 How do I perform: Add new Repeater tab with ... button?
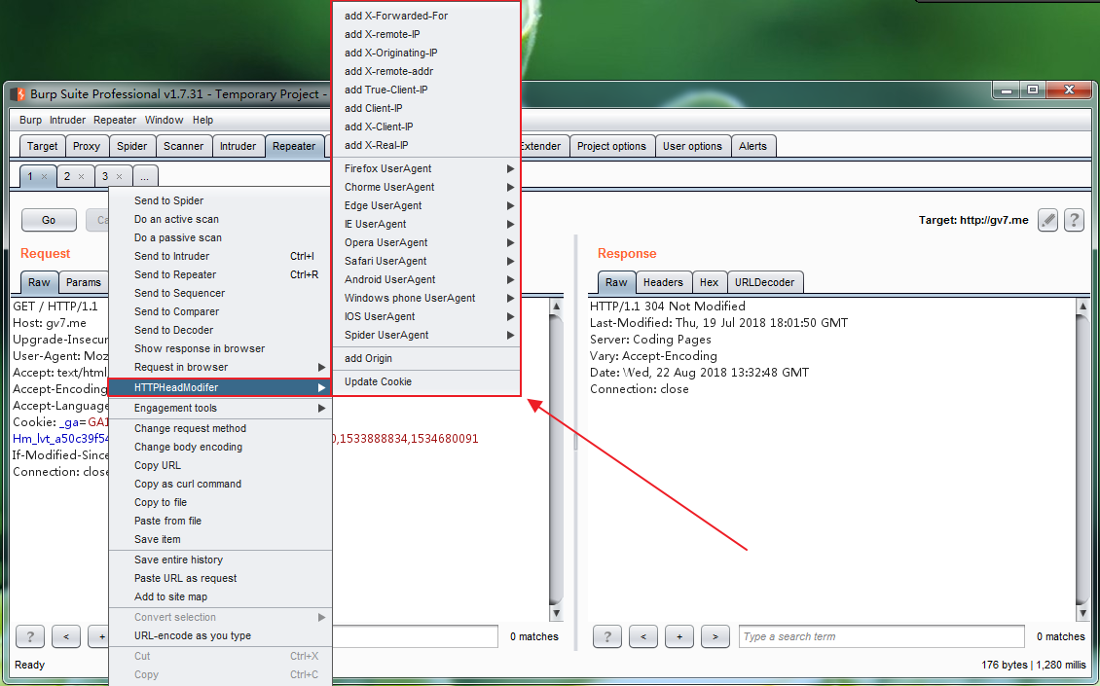(144, 176)
